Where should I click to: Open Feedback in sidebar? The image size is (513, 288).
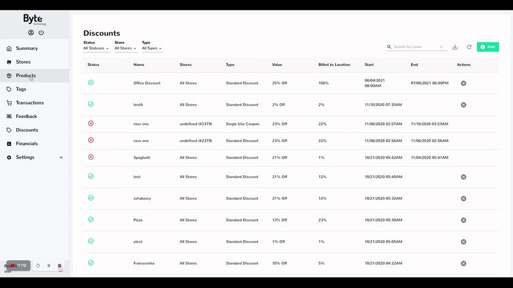pyautogui.click(x=35, y=116)
